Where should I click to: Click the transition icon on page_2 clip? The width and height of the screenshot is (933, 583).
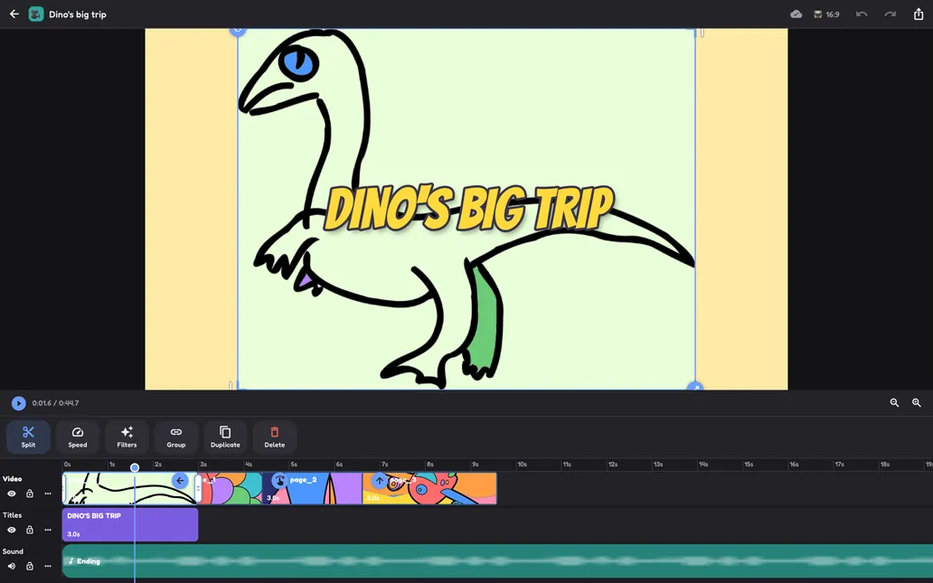(279, 480)
